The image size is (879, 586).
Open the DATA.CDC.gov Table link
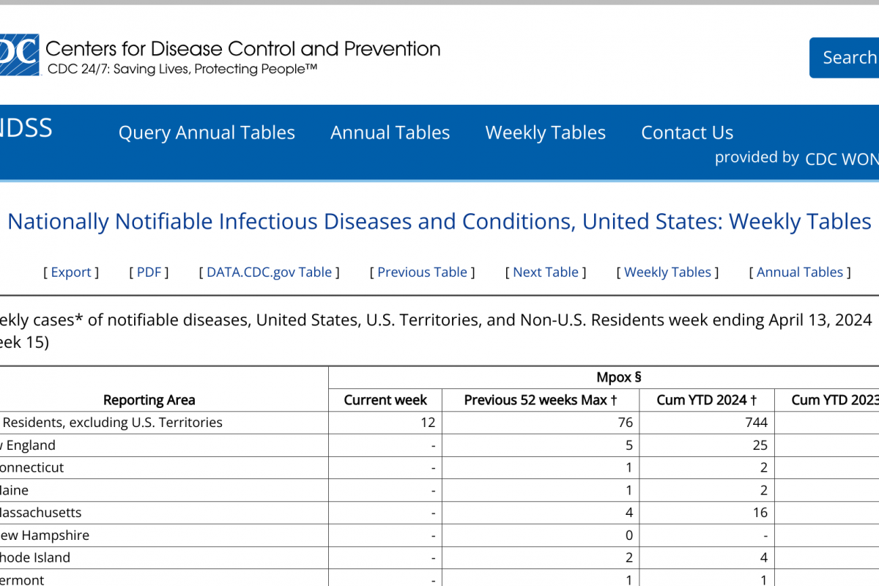point(269,272)
